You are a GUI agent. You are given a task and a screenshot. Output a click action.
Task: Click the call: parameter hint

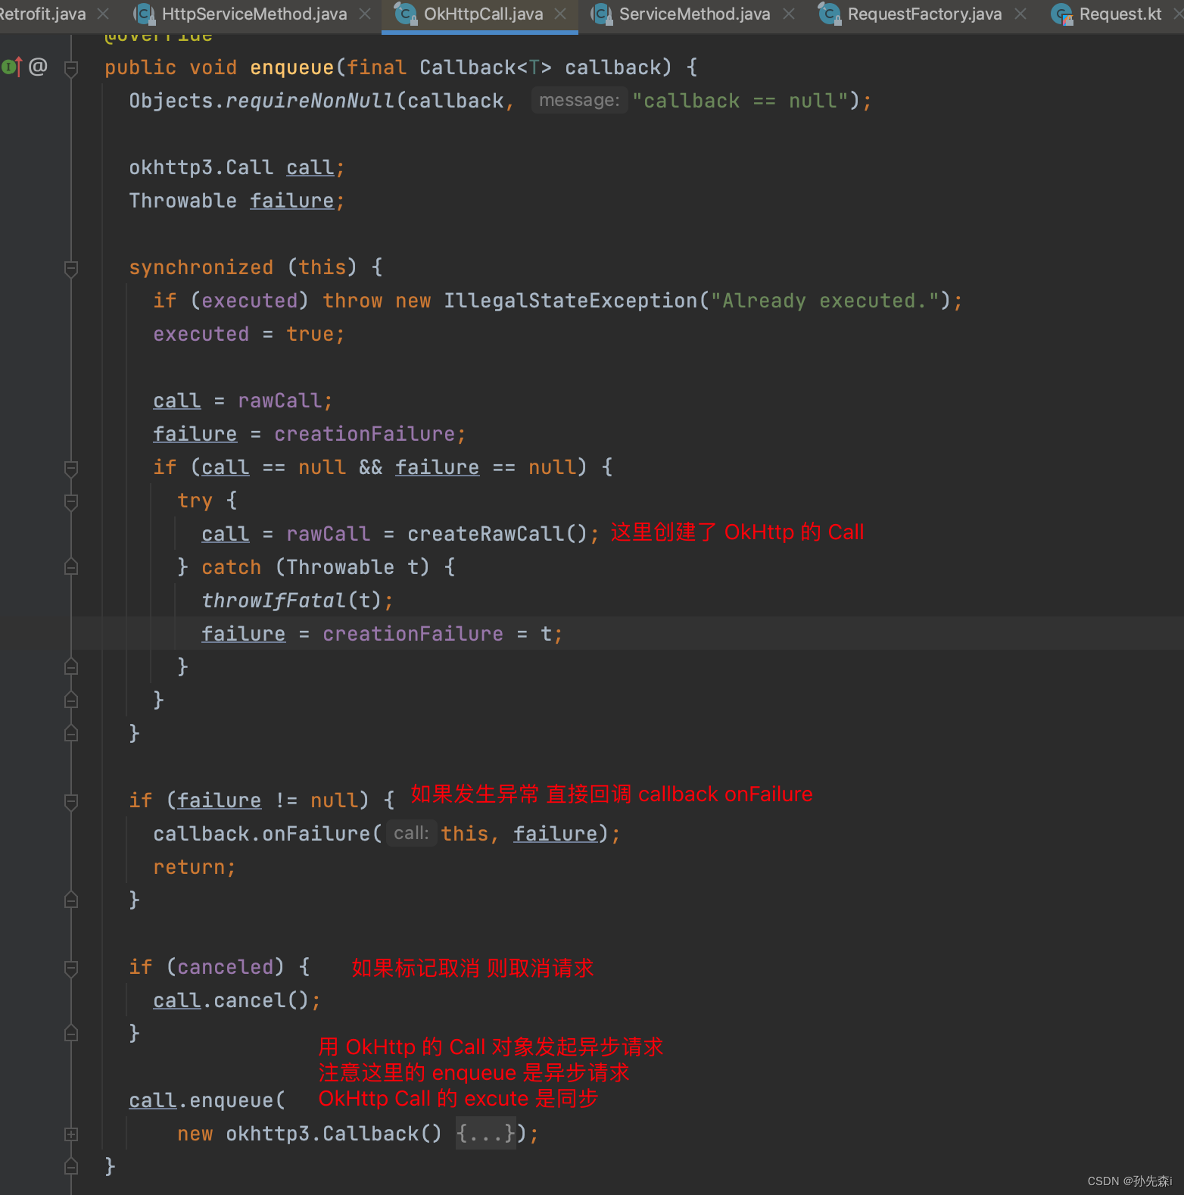(411, 833)
